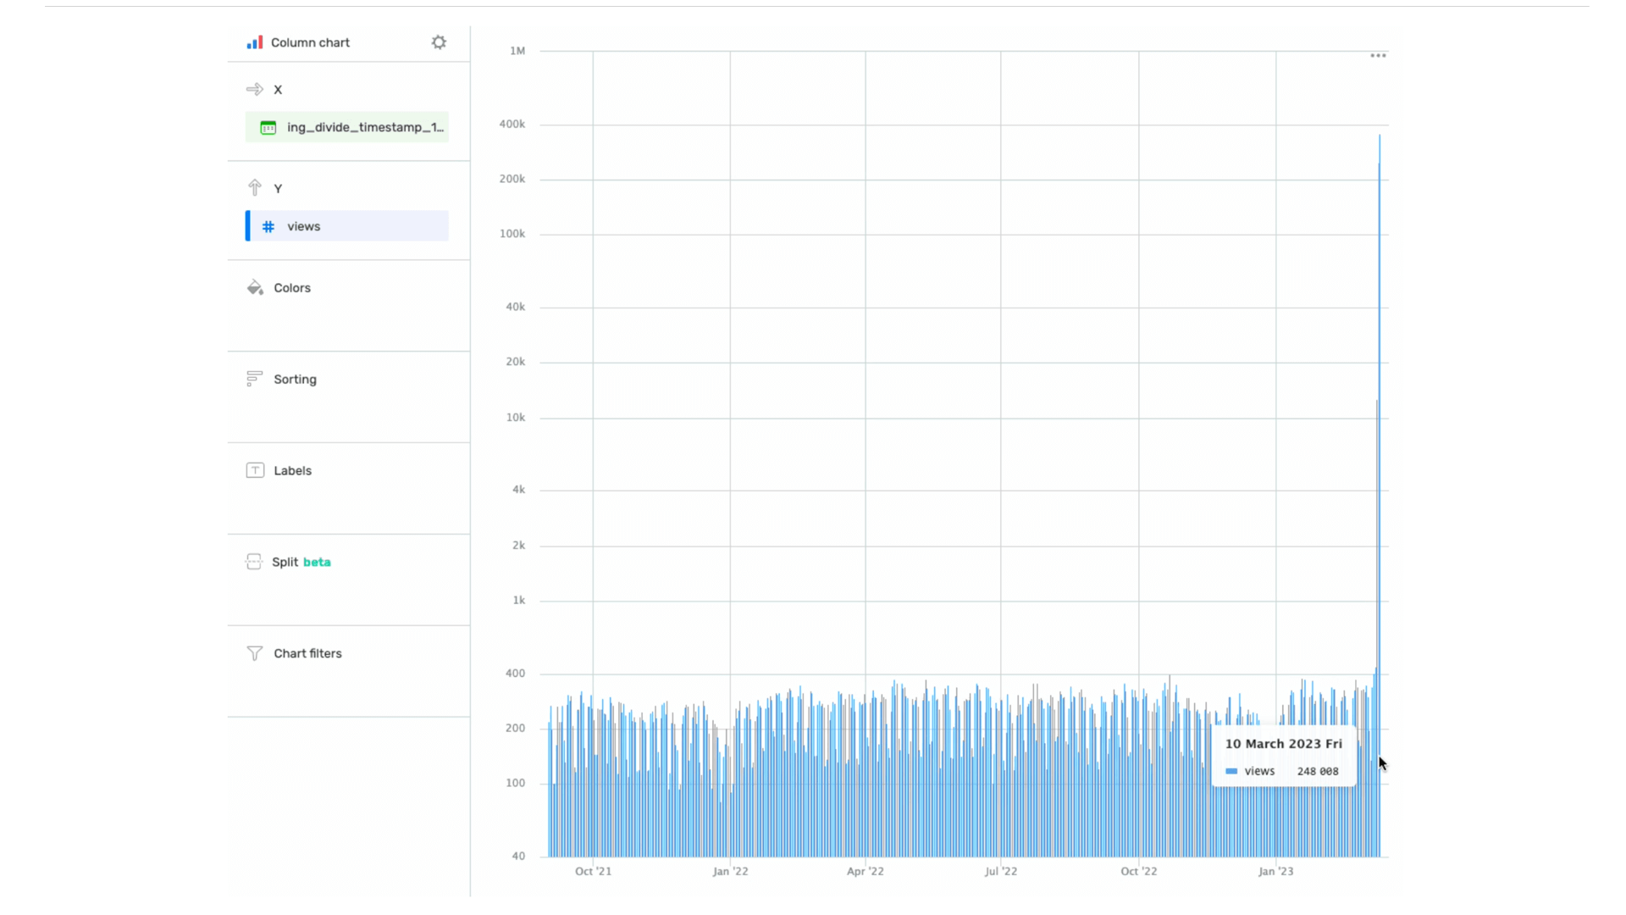
Task: Click the Sorting icon
Action: tap(254, 379)
